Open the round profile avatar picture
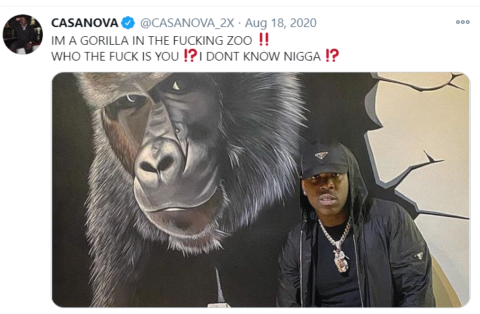The height and width of the screenshot is (314, 480). click(x=22, y=34)
